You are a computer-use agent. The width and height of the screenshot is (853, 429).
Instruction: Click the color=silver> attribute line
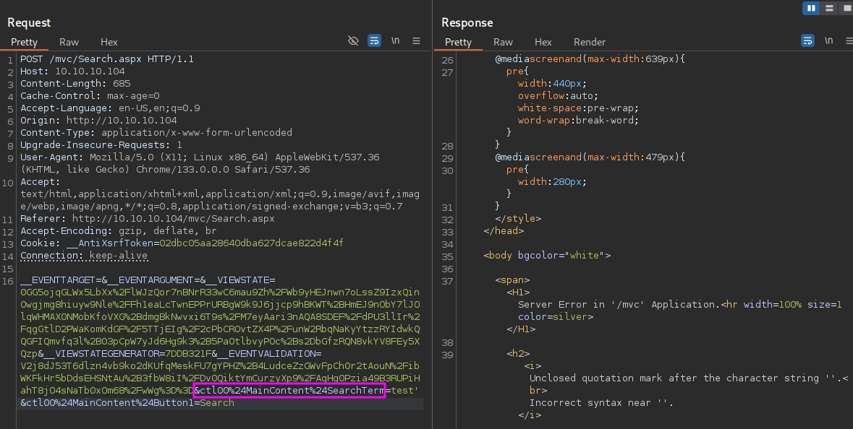556,316
